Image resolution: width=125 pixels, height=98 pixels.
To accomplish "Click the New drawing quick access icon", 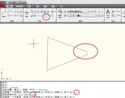I will coord(8,3).
